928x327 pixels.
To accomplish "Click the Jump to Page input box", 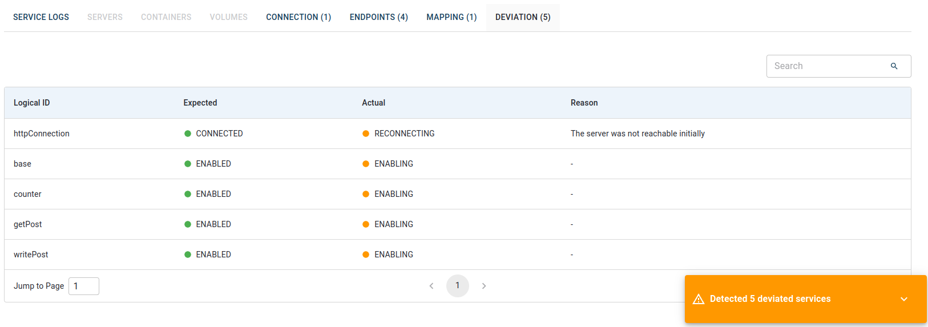I will click(84, 286).
